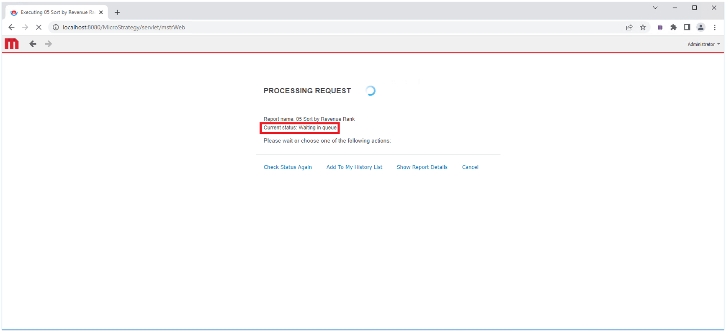The height and width of the screenshot is (332, 726).
Task: Open Chrome three-dot menu
Action: pyautogui.click(x=715, y=27)
